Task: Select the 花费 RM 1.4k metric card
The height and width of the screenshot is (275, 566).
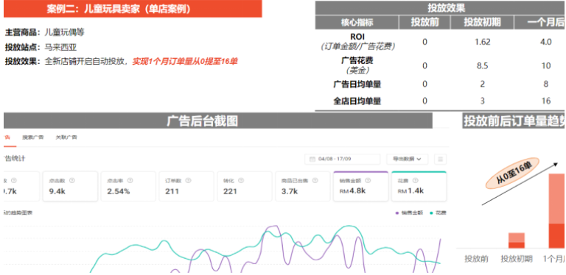Action: click(419, 186)
